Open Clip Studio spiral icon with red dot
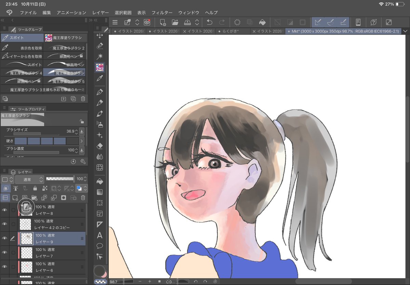This screenshot has width=410, height=285. click(x=147, y=22)
